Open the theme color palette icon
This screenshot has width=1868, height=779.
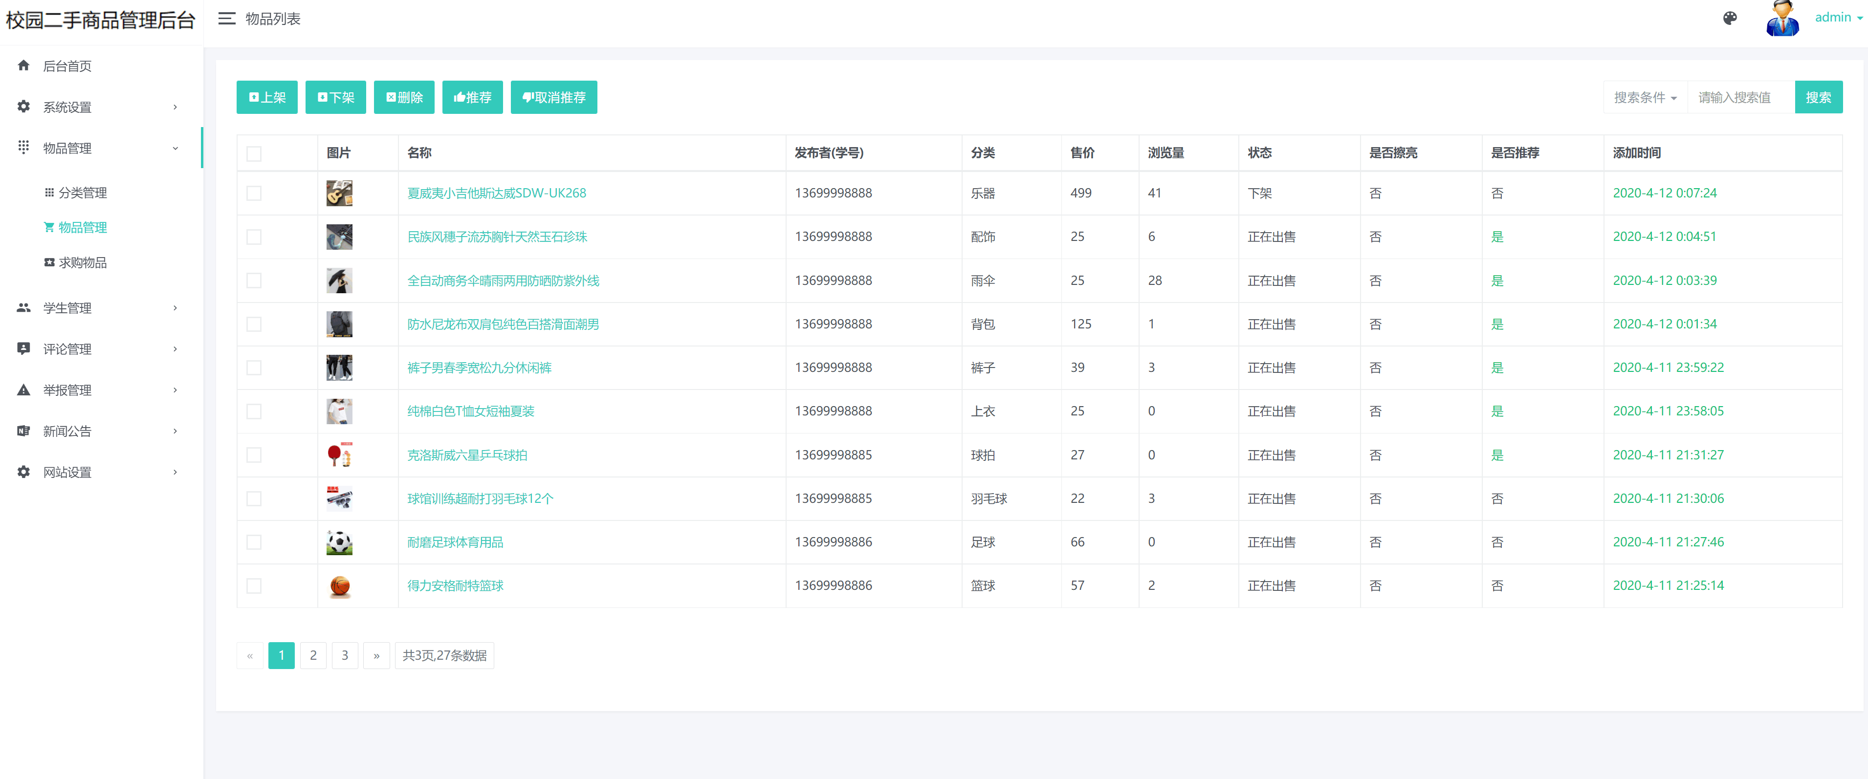[x=1730, y=18]
